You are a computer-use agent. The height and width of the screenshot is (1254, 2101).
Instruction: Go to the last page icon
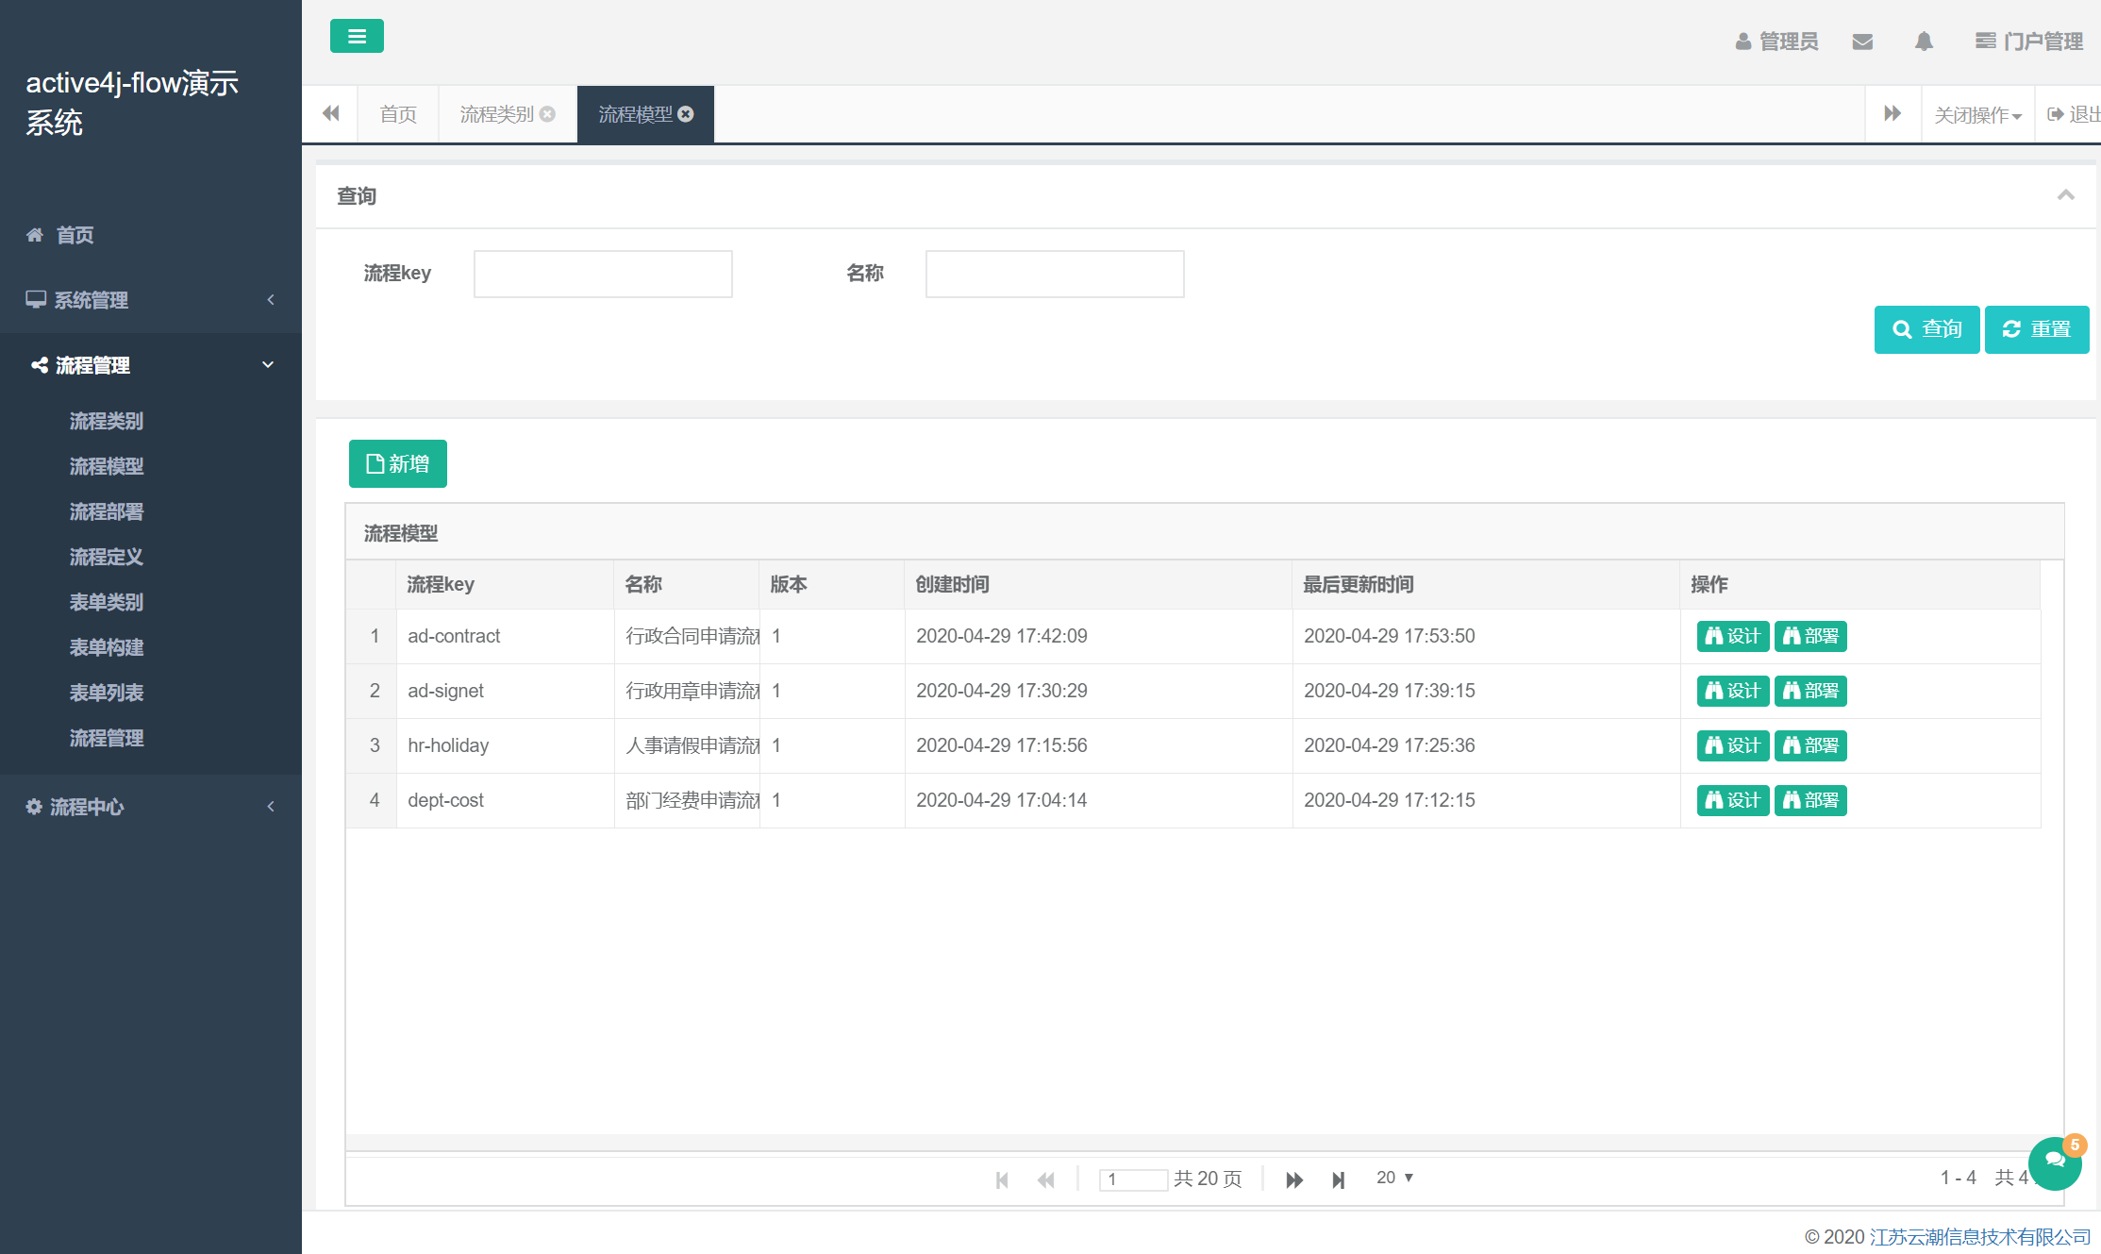1338,1179
